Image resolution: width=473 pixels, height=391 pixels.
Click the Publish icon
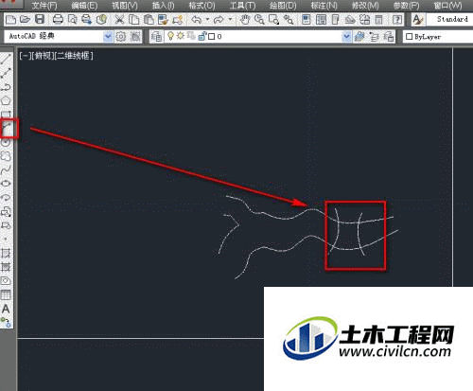86,20
